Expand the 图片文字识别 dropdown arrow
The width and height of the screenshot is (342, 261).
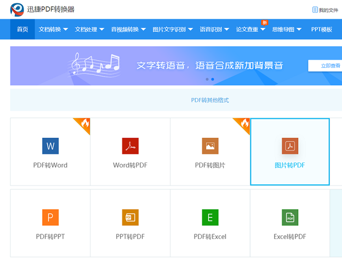point(190,29)
